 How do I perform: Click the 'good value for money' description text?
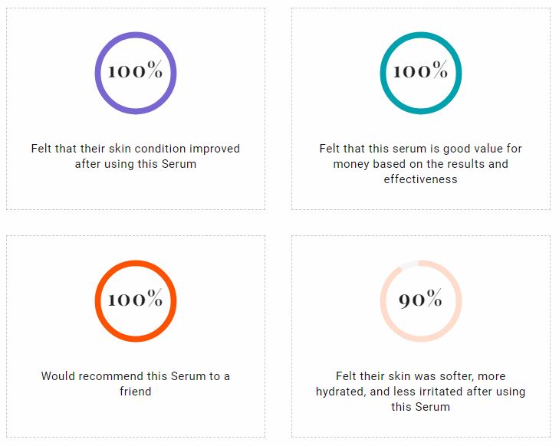click(421, 163)
